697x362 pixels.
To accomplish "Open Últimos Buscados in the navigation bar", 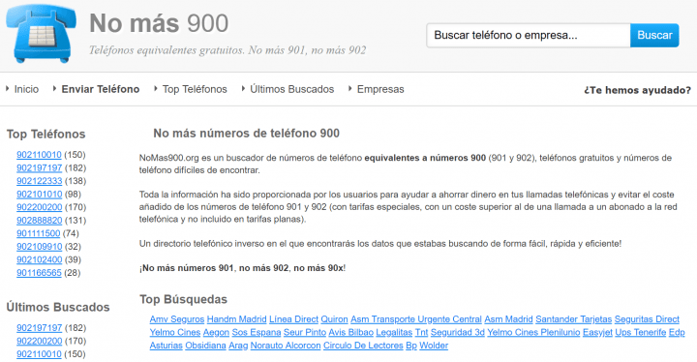I will pos(291,89).
